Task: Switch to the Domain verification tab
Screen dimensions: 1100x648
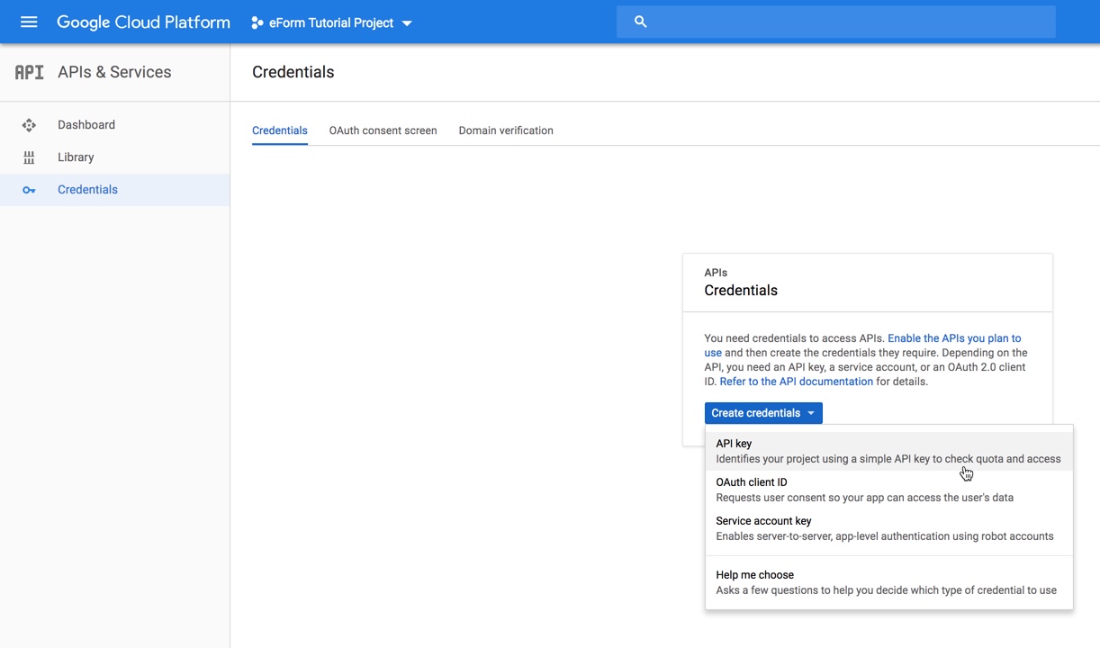Action: [x=506, y=130]
